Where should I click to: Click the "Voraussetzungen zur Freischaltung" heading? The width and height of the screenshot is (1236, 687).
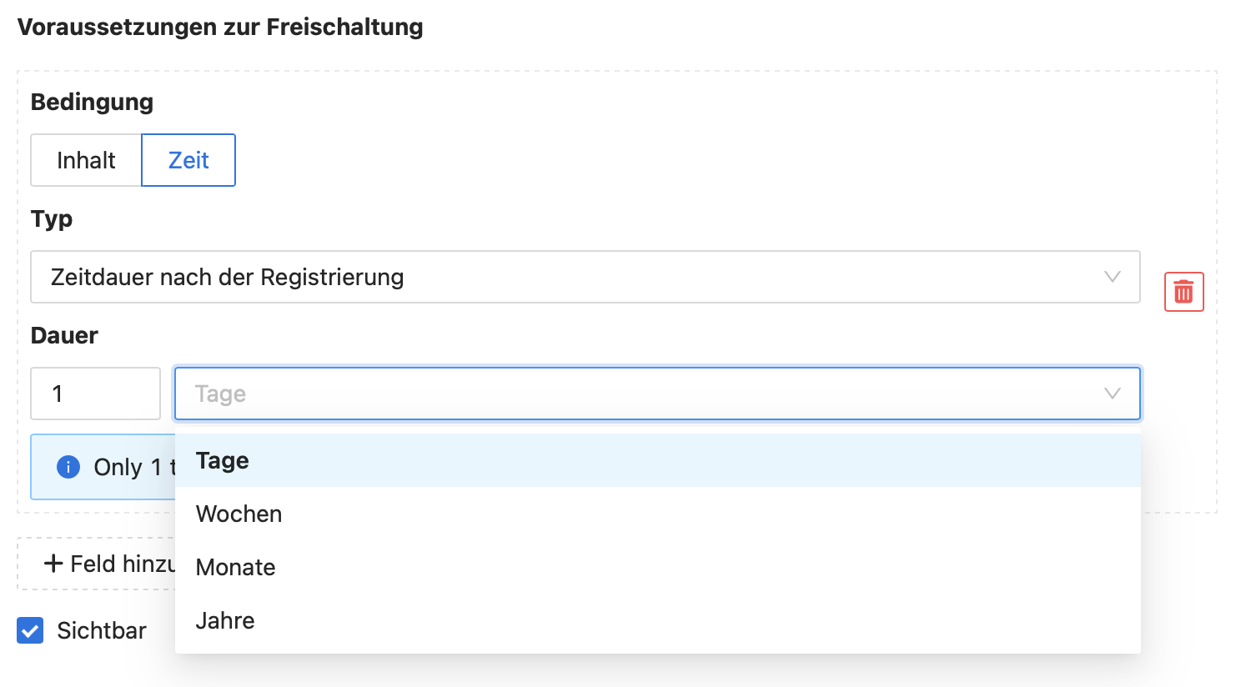pyautogui.click(x=220, y=27)
